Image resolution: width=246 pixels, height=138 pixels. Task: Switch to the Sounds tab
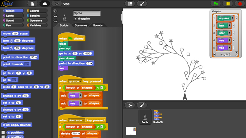(x=98, y=25)
